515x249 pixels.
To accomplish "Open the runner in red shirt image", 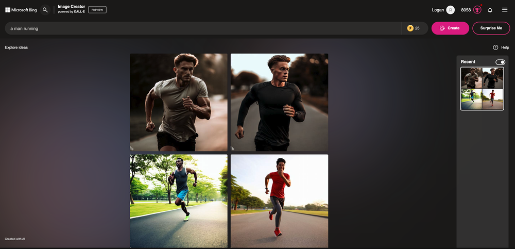I will coord(279,201).
